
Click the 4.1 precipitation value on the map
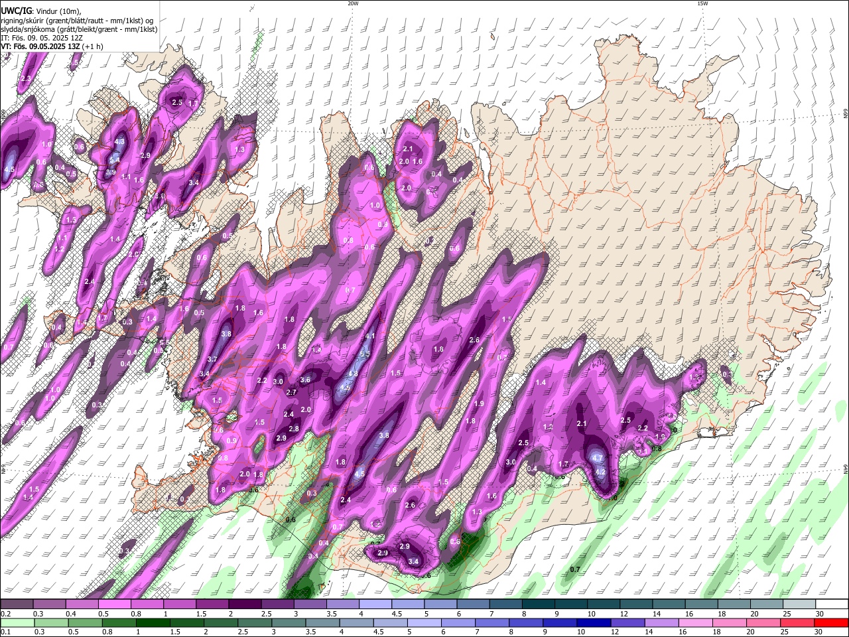coord(370,336)
